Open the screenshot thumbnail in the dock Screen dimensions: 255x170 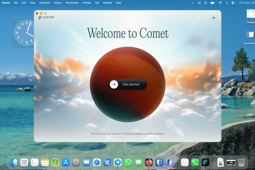click(x=231, y=163)
